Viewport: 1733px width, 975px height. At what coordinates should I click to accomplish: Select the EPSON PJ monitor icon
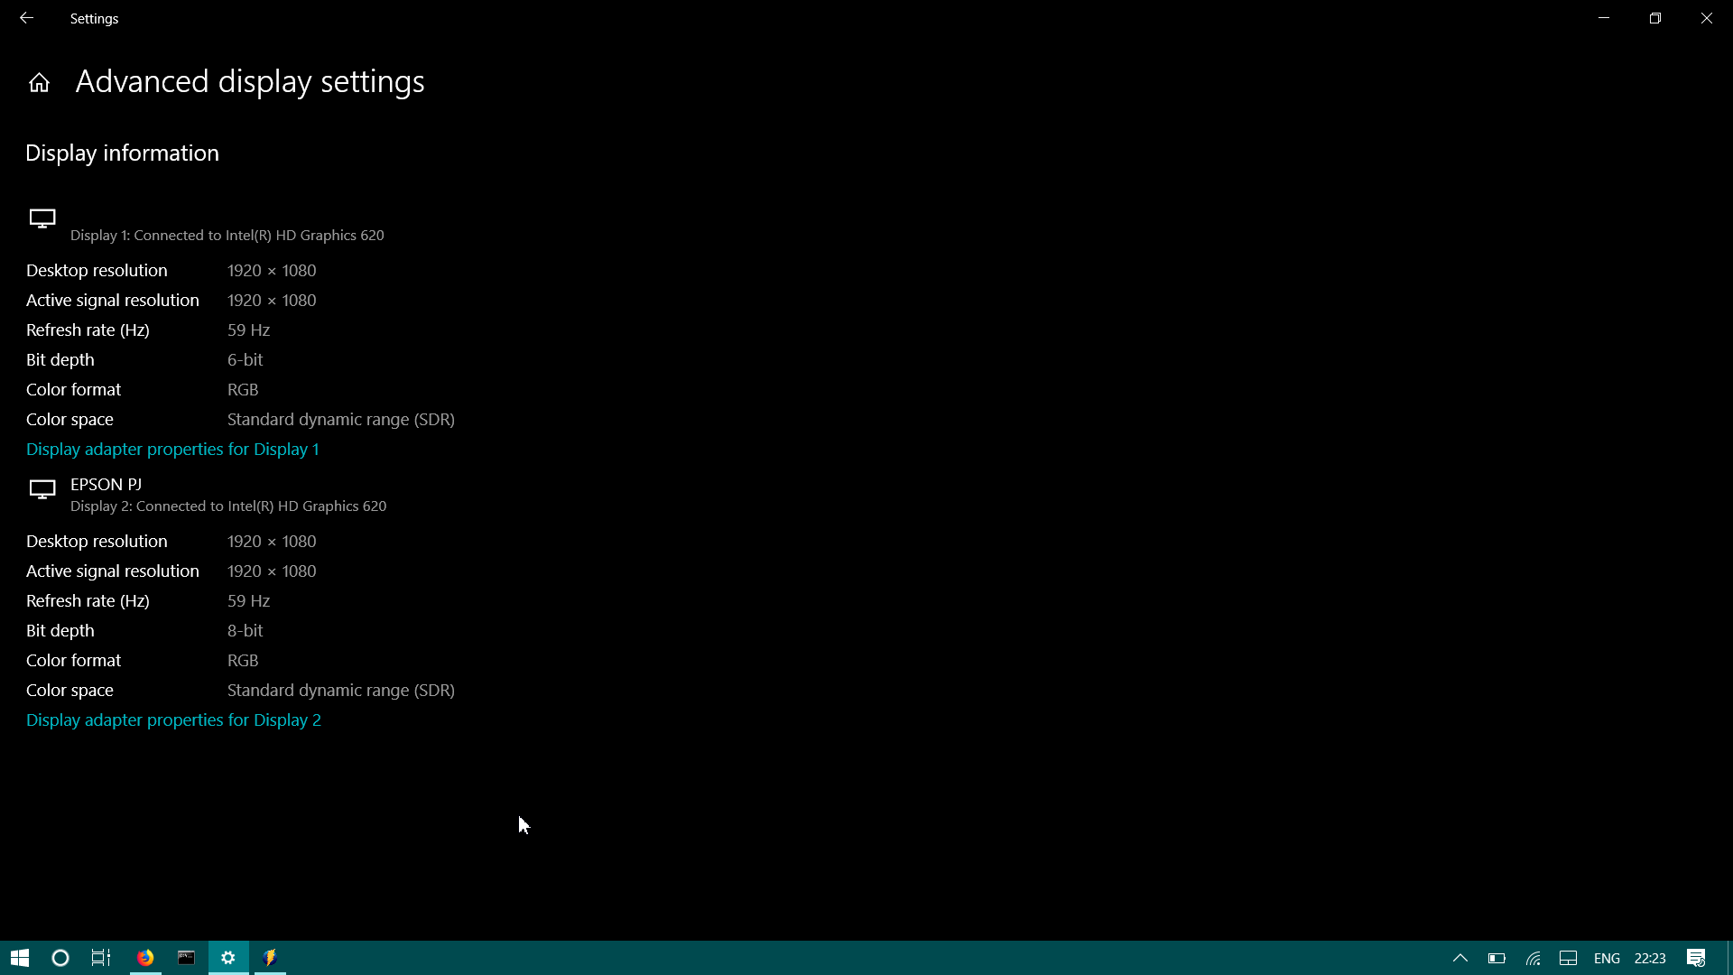click(42, 489)
